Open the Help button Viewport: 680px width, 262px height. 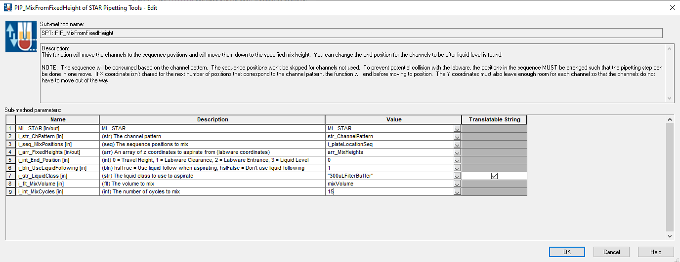(x=656, y=252)
